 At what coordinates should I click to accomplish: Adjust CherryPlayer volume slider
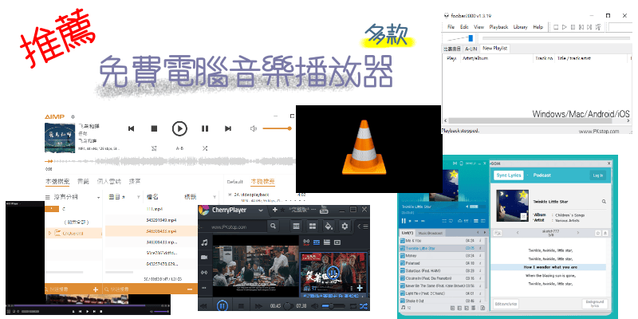click(x=333, y=305)
